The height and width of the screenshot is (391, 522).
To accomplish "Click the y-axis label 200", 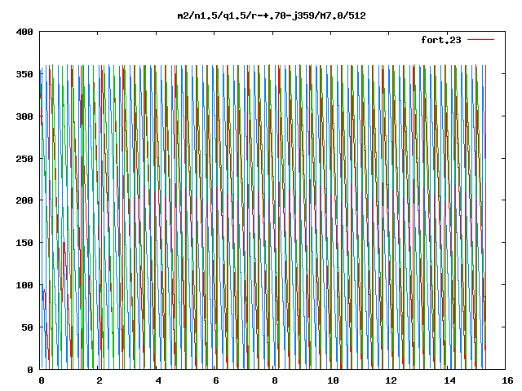I will (24, 200).
